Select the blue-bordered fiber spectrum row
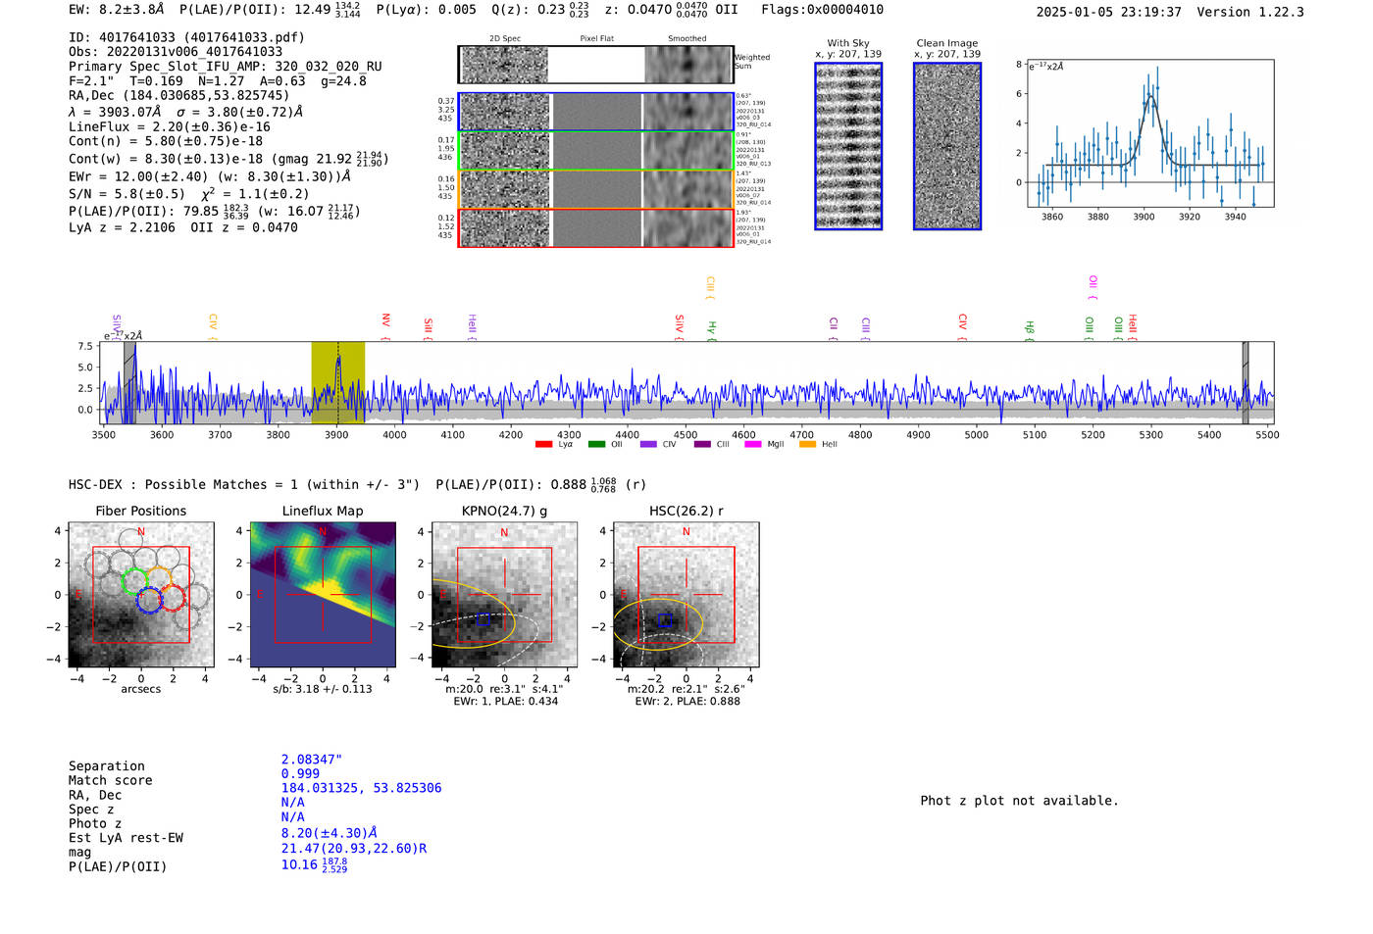Screen dimensions: 1373x934 coord(595,112)
